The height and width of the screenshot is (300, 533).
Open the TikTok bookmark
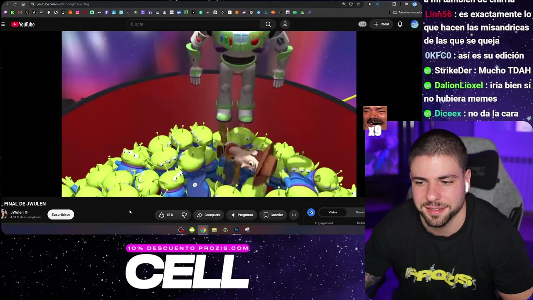pyautogui.click(x=34, y=12)
